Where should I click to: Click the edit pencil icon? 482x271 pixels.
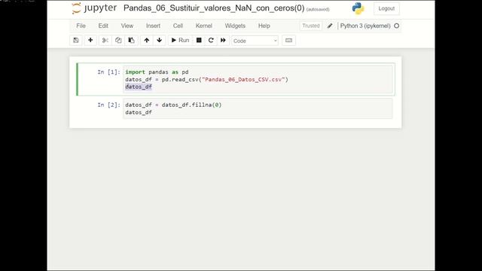330,26
